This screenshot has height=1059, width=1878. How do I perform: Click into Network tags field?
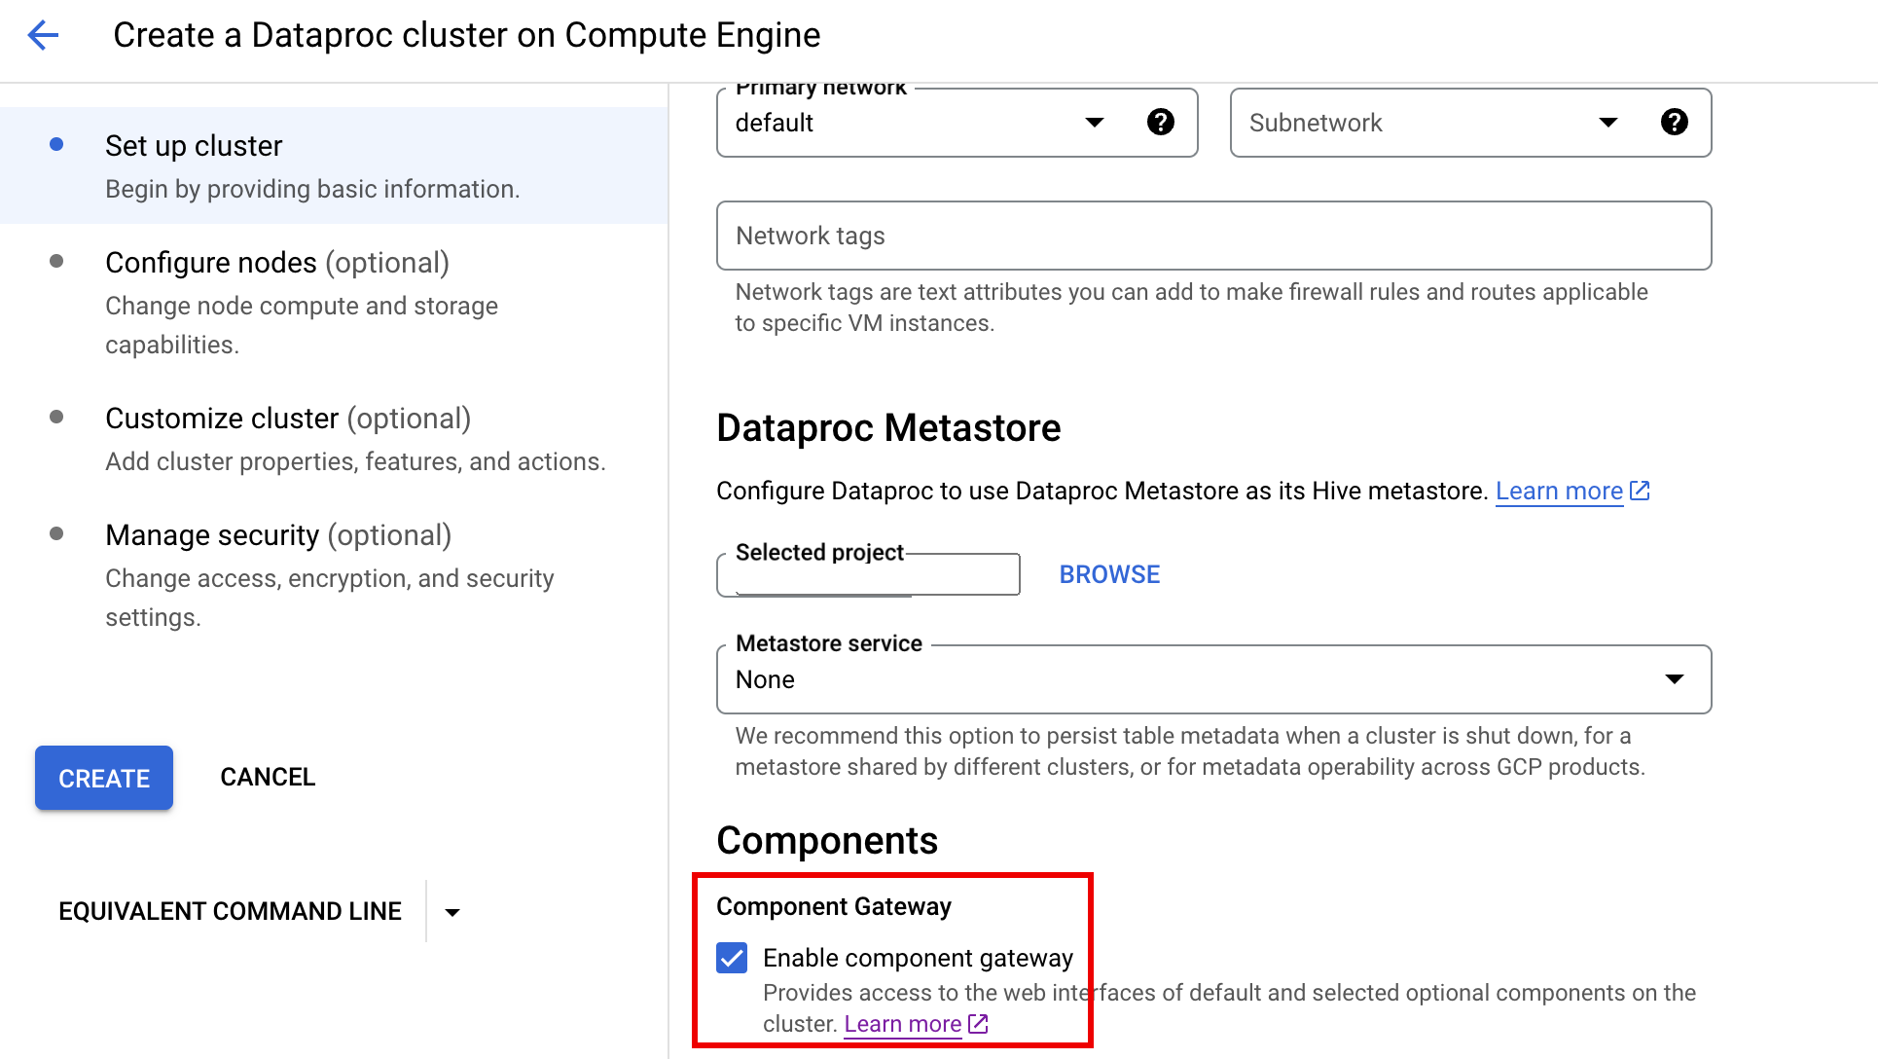(x=1212, y=236)
